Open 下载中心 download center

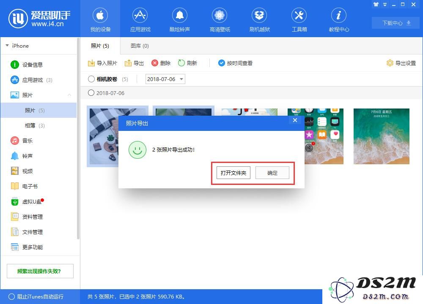(x=396, y=23)
